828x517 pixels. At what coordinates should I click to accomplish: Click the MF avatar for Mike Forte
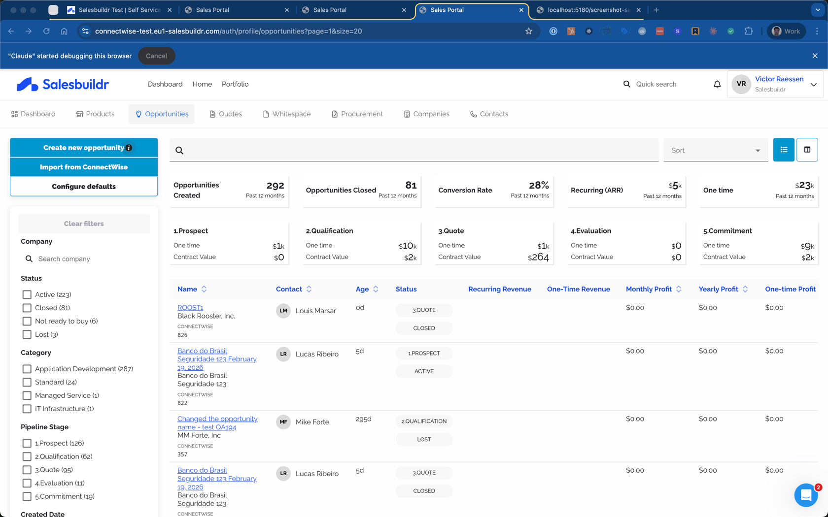coord(283,422)
